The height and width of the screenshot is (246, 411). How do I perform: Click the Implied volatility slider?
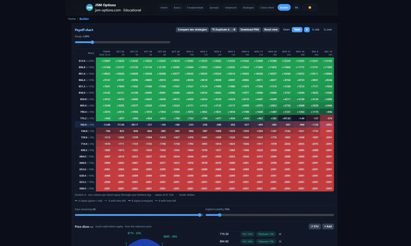coord(270,215)
